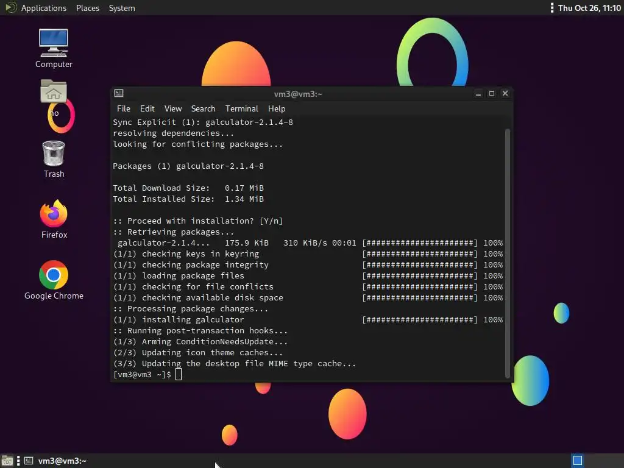Click the 'looking for conflicting packages...' line
This screenshot has height=468, width=624.
[x=198, y=144]
